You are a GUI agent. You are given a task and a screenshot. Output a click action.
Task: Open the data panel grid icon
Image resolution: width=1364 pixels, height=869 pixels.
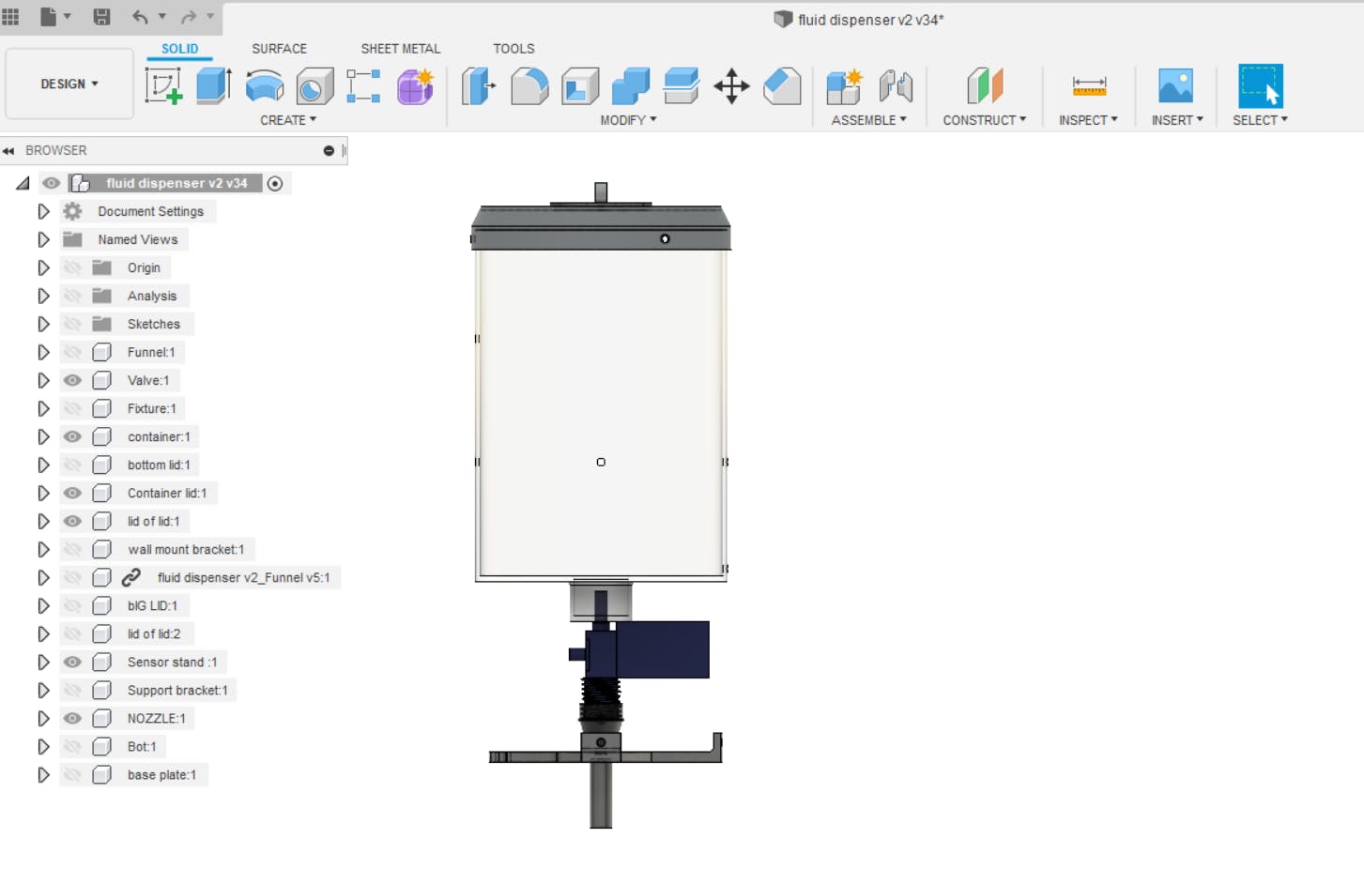coord(11,16)
